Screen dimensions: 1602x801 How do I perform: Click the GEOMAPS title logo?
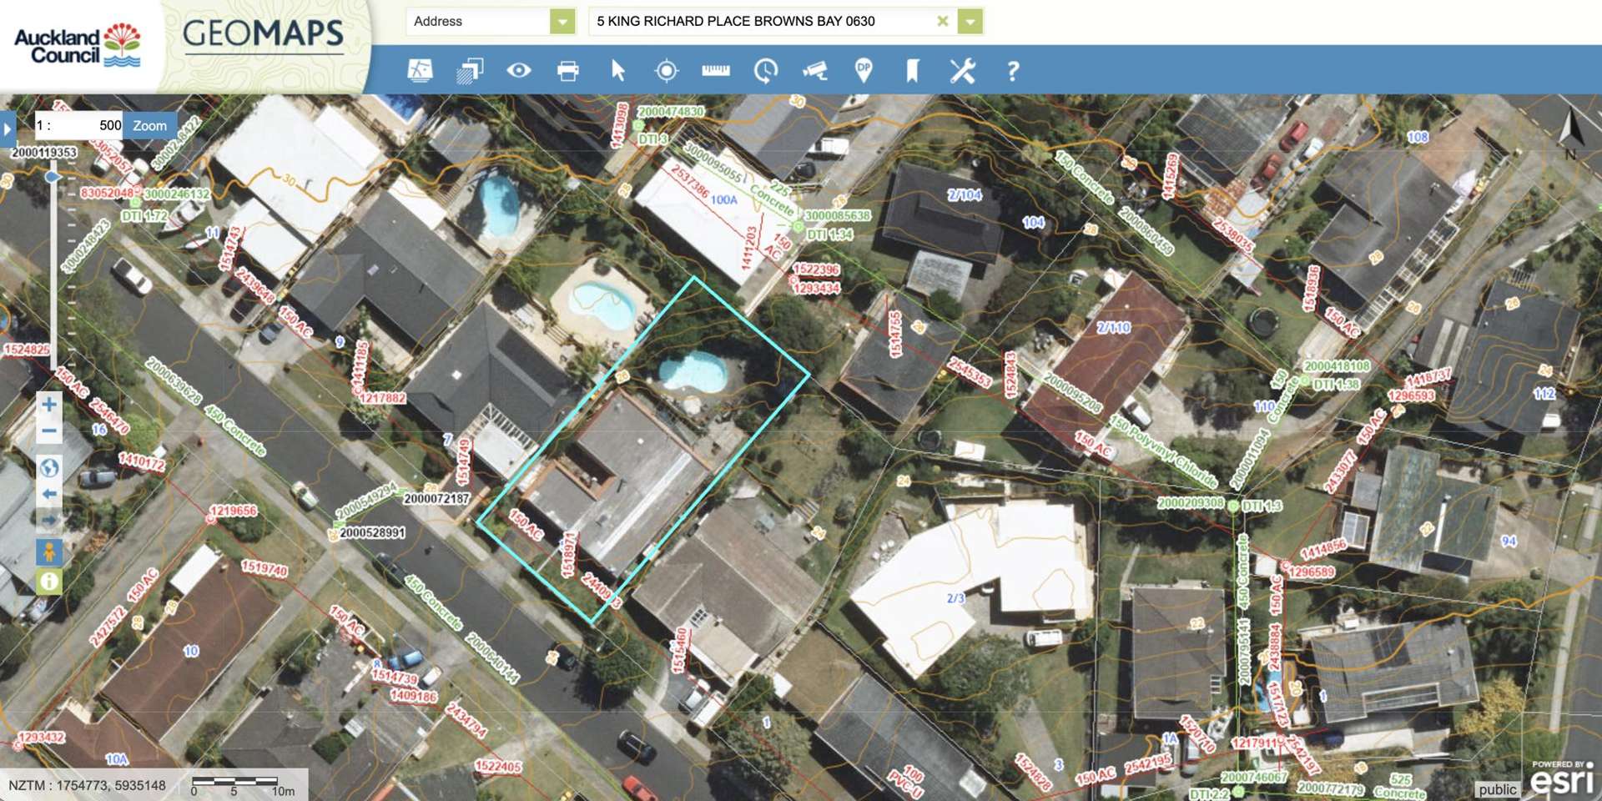coord(263,34)
